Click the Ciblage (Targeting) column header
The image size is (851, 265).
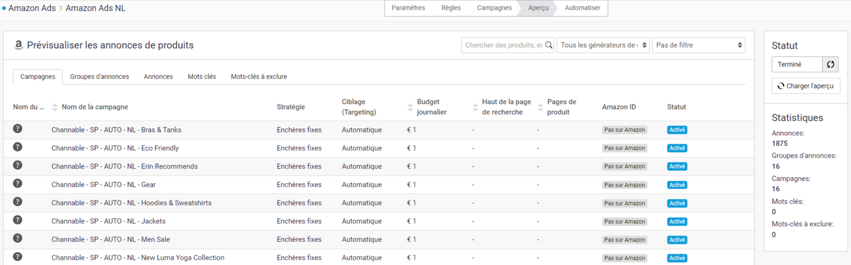359,107
